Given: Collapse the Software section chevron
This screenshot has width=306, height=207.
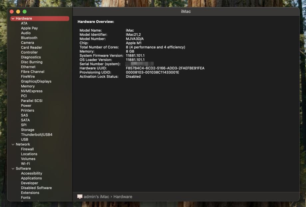Looking at the screenshot, I should (13, 169).
